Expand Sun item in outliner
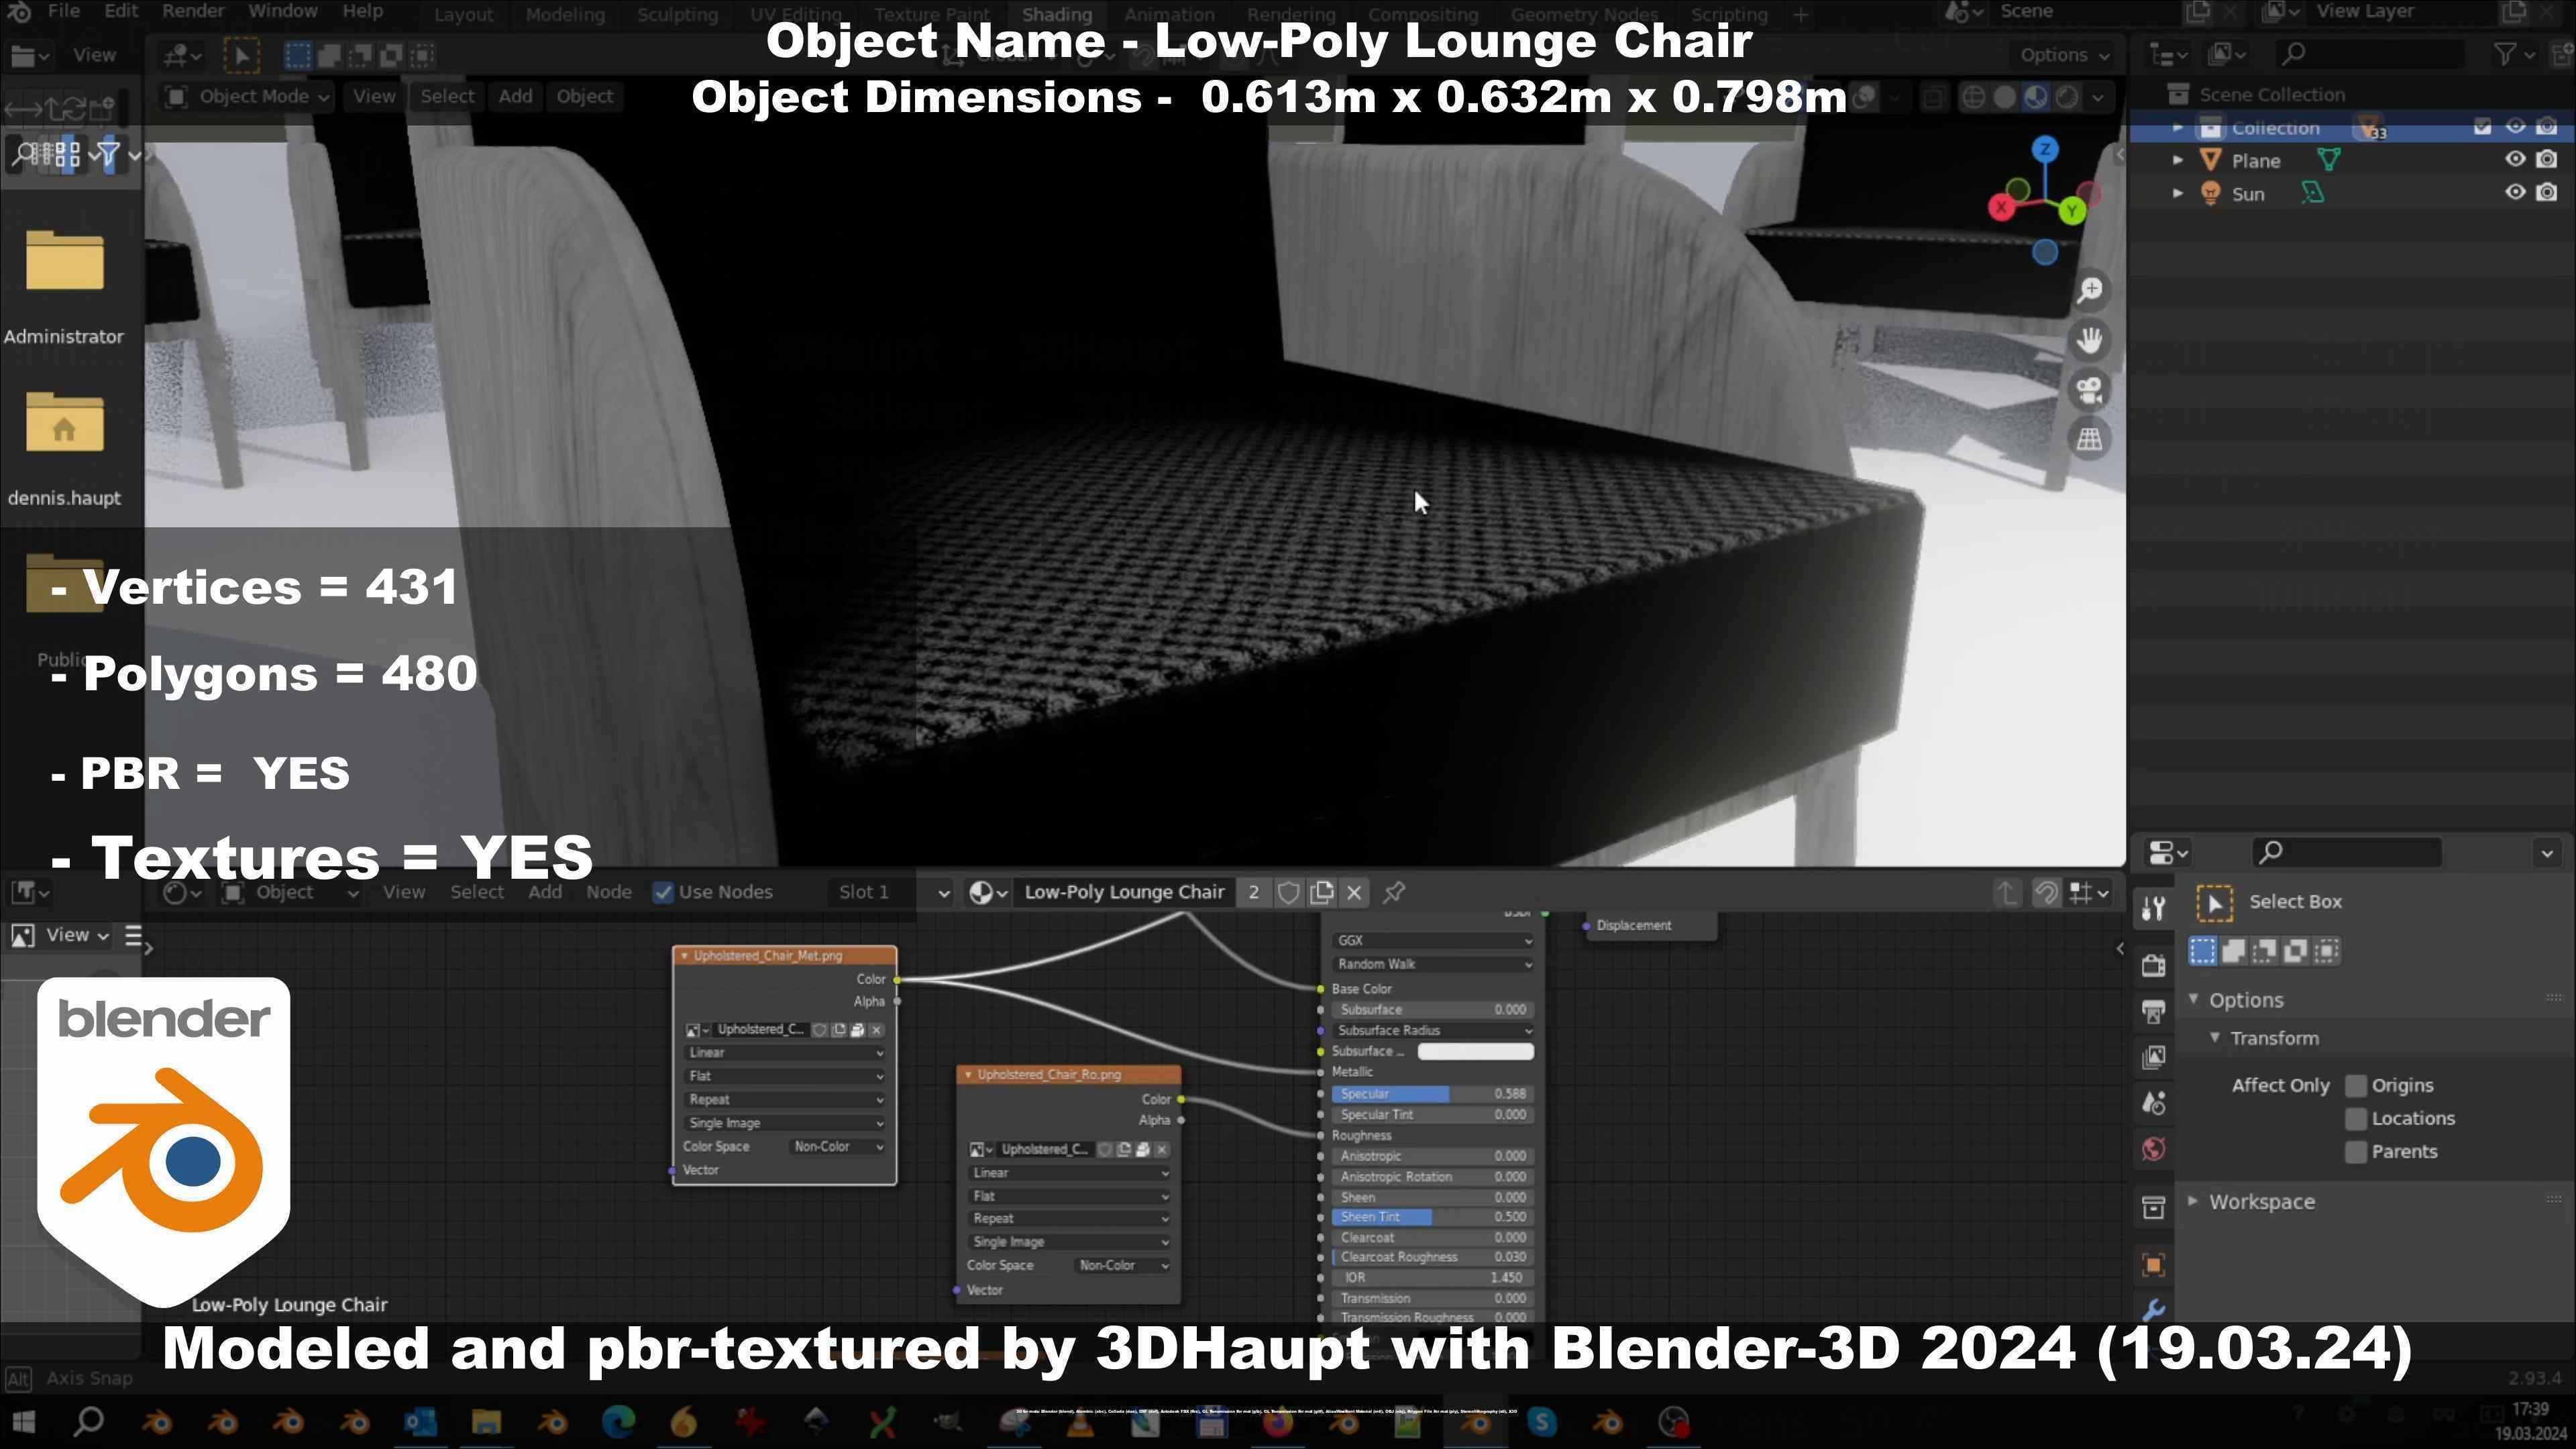This screenshot has height=1449, width=2576. tap(2178, 193)
